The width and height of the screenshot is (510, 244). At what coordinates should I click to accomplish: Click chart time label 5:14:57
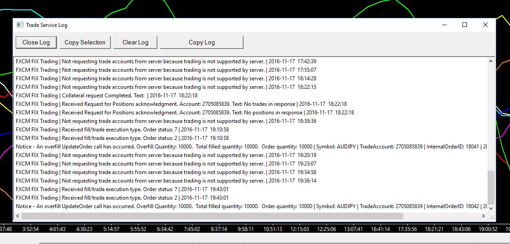(x=111, y=229)
